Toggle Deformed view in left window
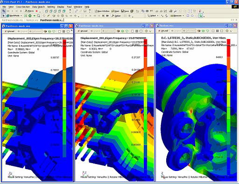This screenshot has height=184, width=239. (35, 31)
